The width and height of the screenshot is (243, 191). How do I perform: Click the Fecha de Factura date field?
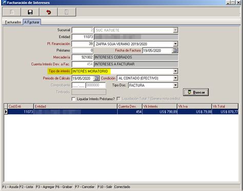point(157,51)
